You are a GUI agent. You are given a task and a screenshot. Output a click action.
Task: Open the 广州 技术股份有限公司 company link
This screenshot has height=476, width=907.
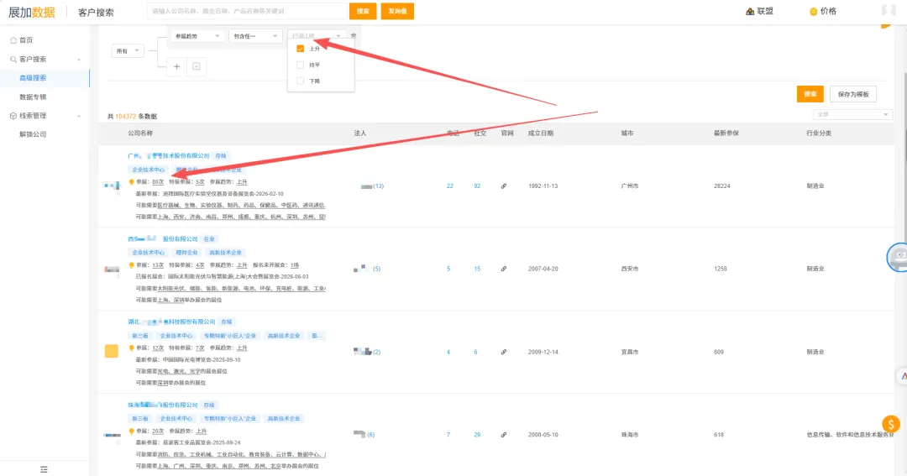click(168, 155)
